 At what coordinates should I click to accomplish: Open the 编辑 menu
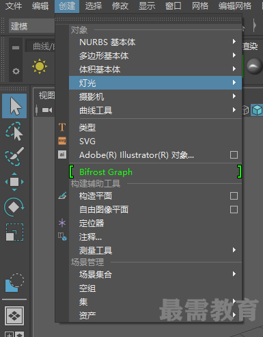coord(40,6)
